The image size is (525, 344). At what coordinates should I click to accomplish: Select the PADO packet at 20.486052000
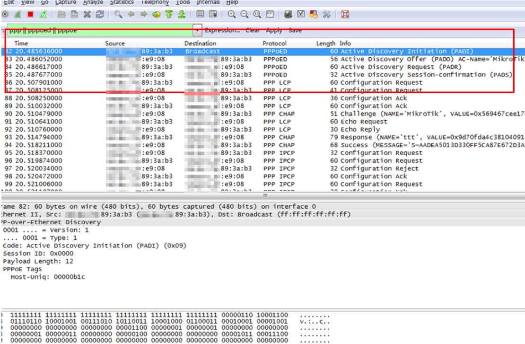click(263, 59)
